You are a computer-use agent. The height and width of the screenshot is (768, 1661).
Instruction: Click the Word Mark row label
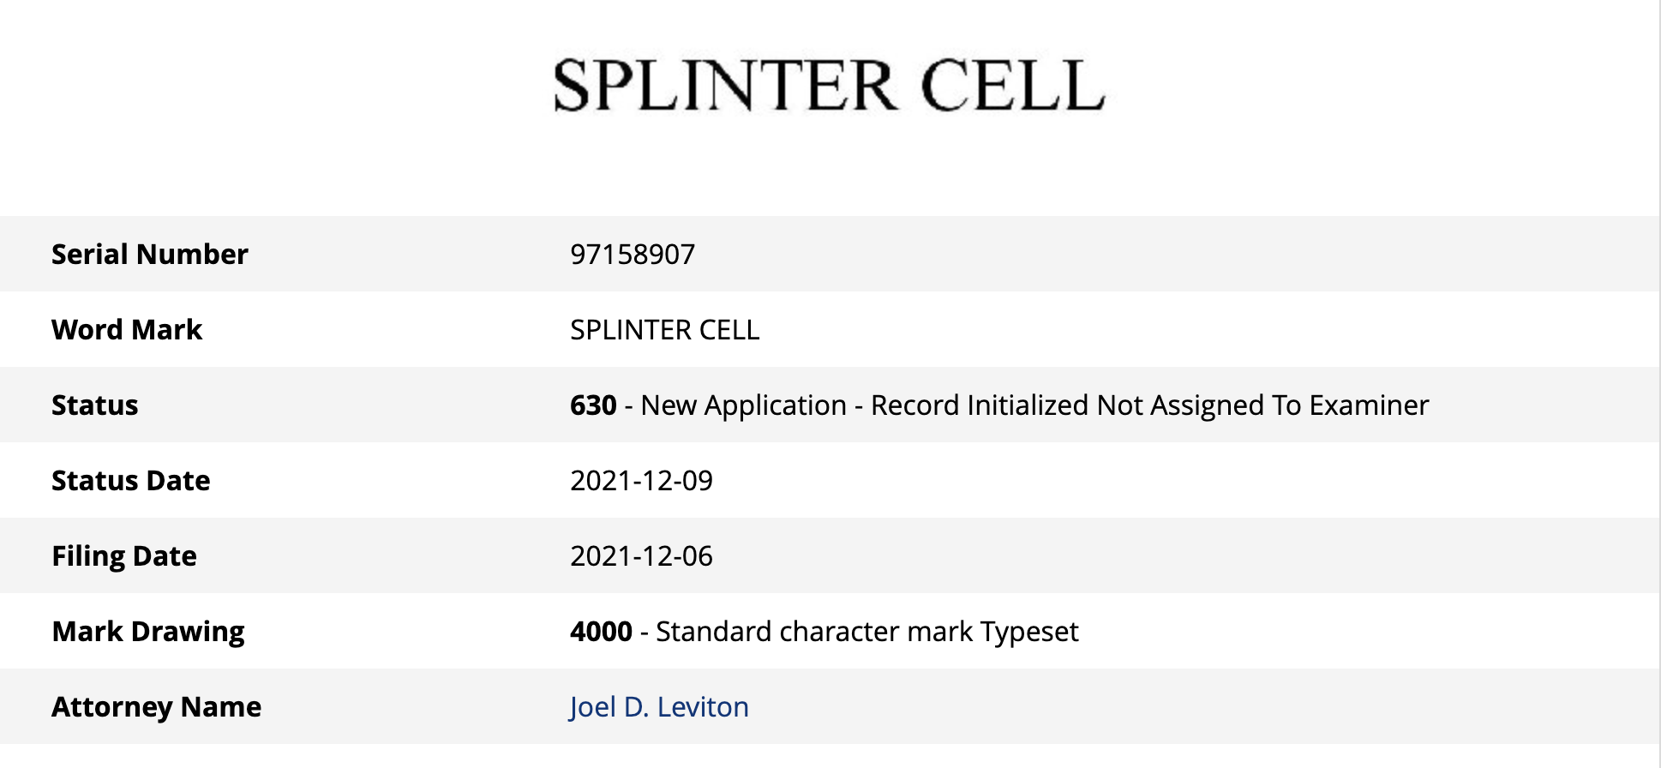click(x=127, y=330)
